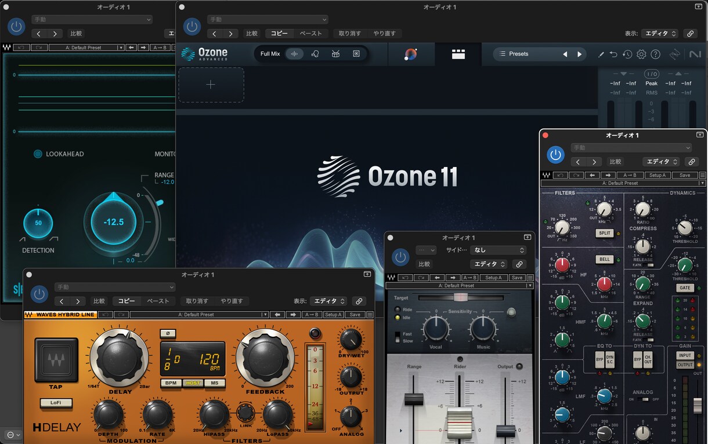The height and width of the screenshot is (444, 708).
Task: Click Setup A in the H-Delay toolbar
Action: pos(333,315)
